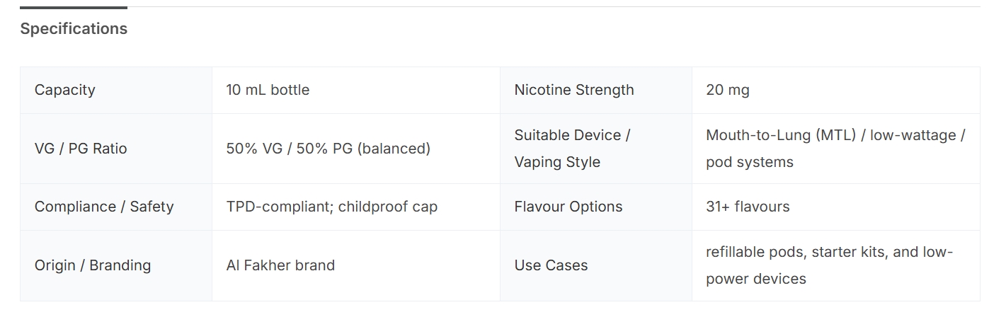Click the 'TPD-compliant' text

[278, 207]
